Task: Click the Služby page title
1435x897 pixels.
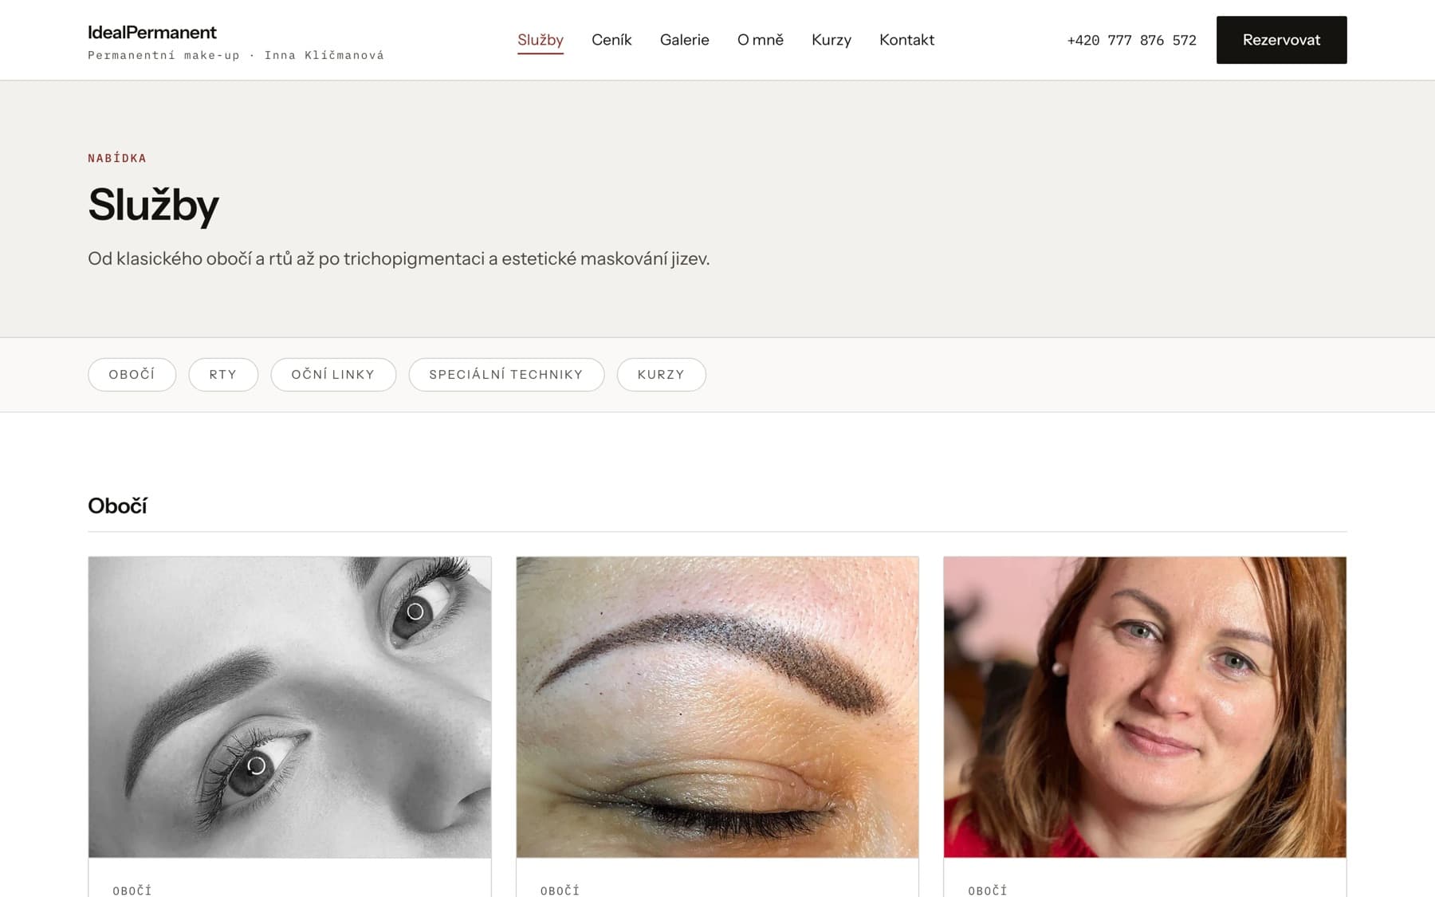Action: click(153, 205)
